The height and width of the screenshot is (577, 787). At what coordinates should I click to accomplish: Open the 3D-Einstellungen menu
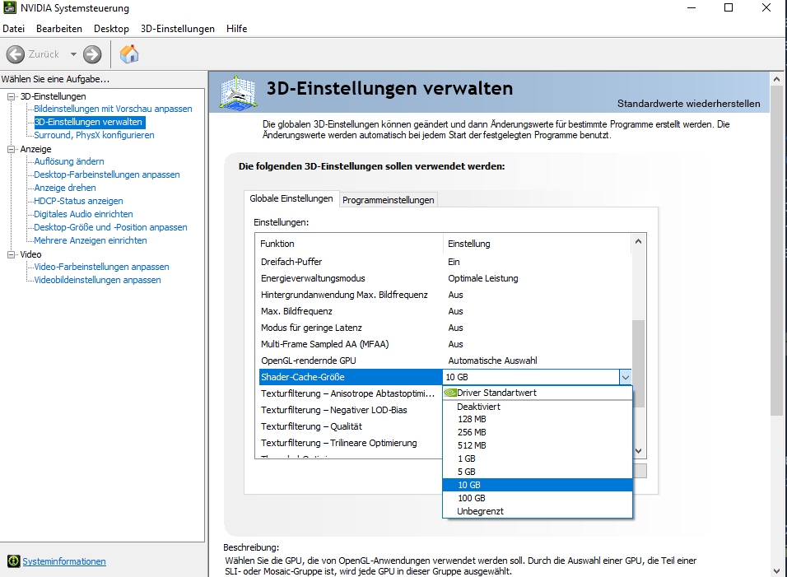click(x=177, y=29)
